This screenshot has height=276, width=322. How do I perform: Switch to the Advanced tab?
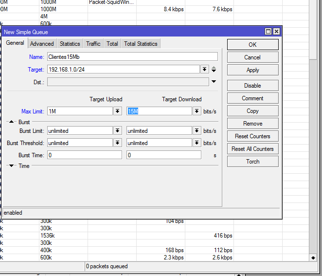(42, 44)
